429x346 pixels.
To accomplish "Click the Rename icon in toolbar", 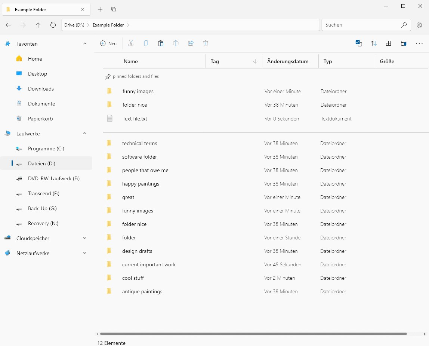I will [176, 43].
